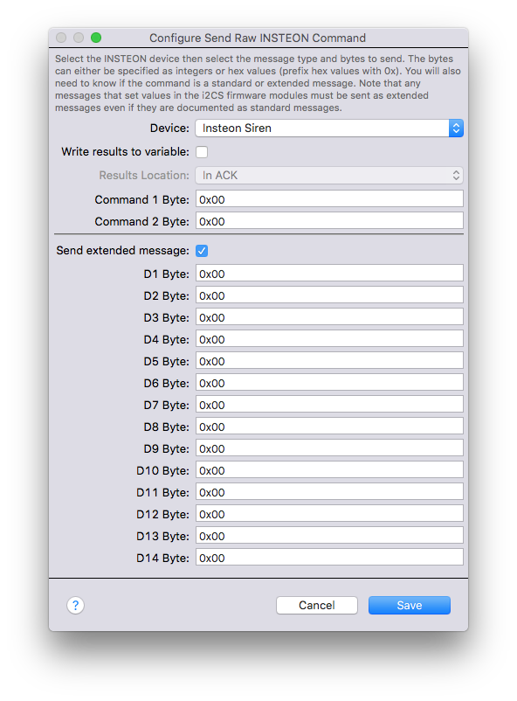Image resolution: width=517 pixels, height=701 pixels.
Task: Select the D9 Byte input field
Action: tap(329, 448)
